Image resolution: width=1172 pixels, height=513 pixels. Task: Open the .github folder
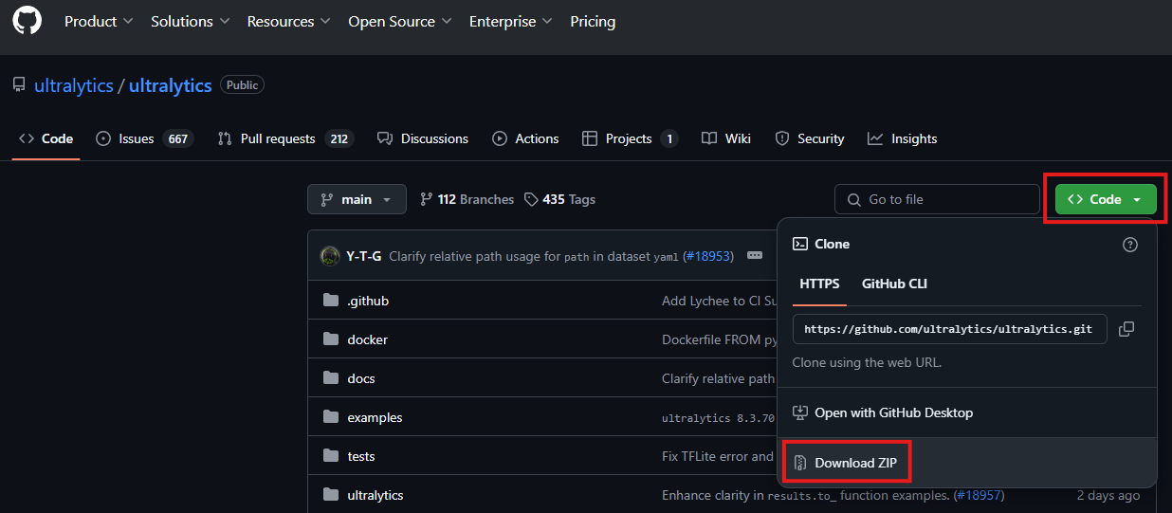pyautogui.click(x=368, y=301)
